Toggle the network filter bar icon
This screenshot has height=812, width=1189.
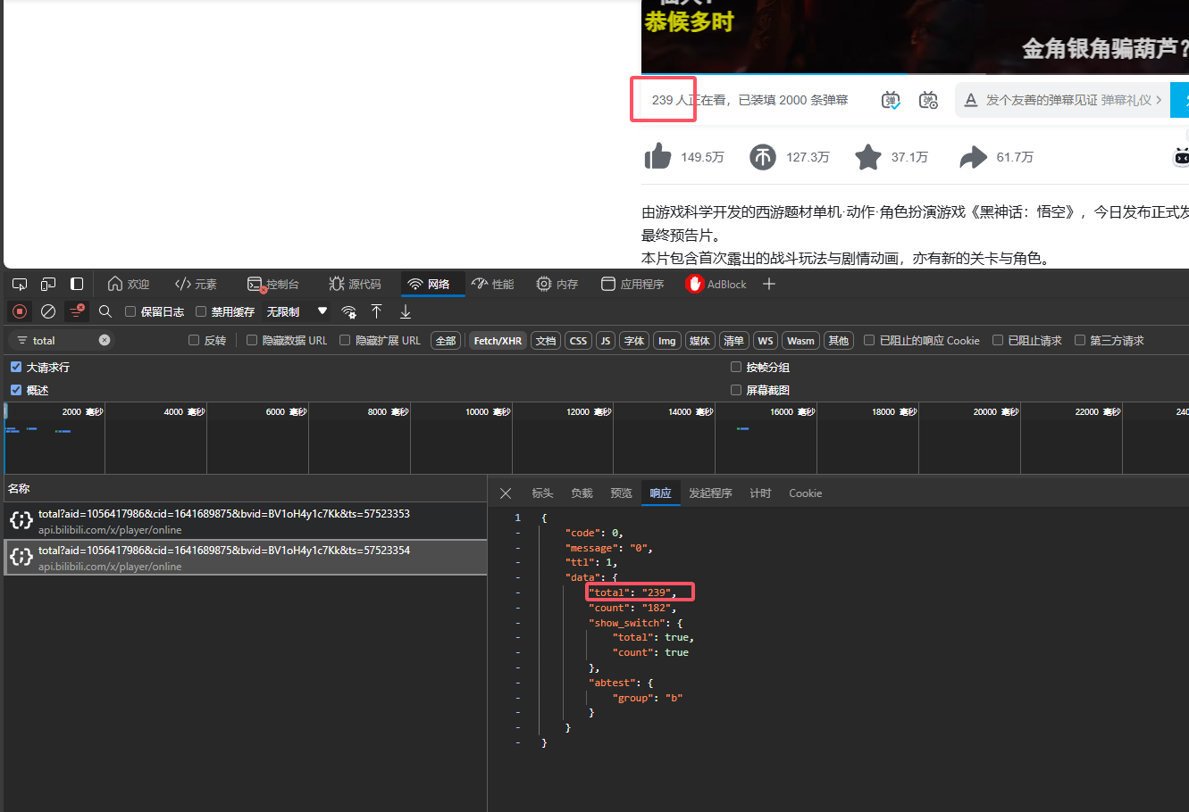coord(77,311)
